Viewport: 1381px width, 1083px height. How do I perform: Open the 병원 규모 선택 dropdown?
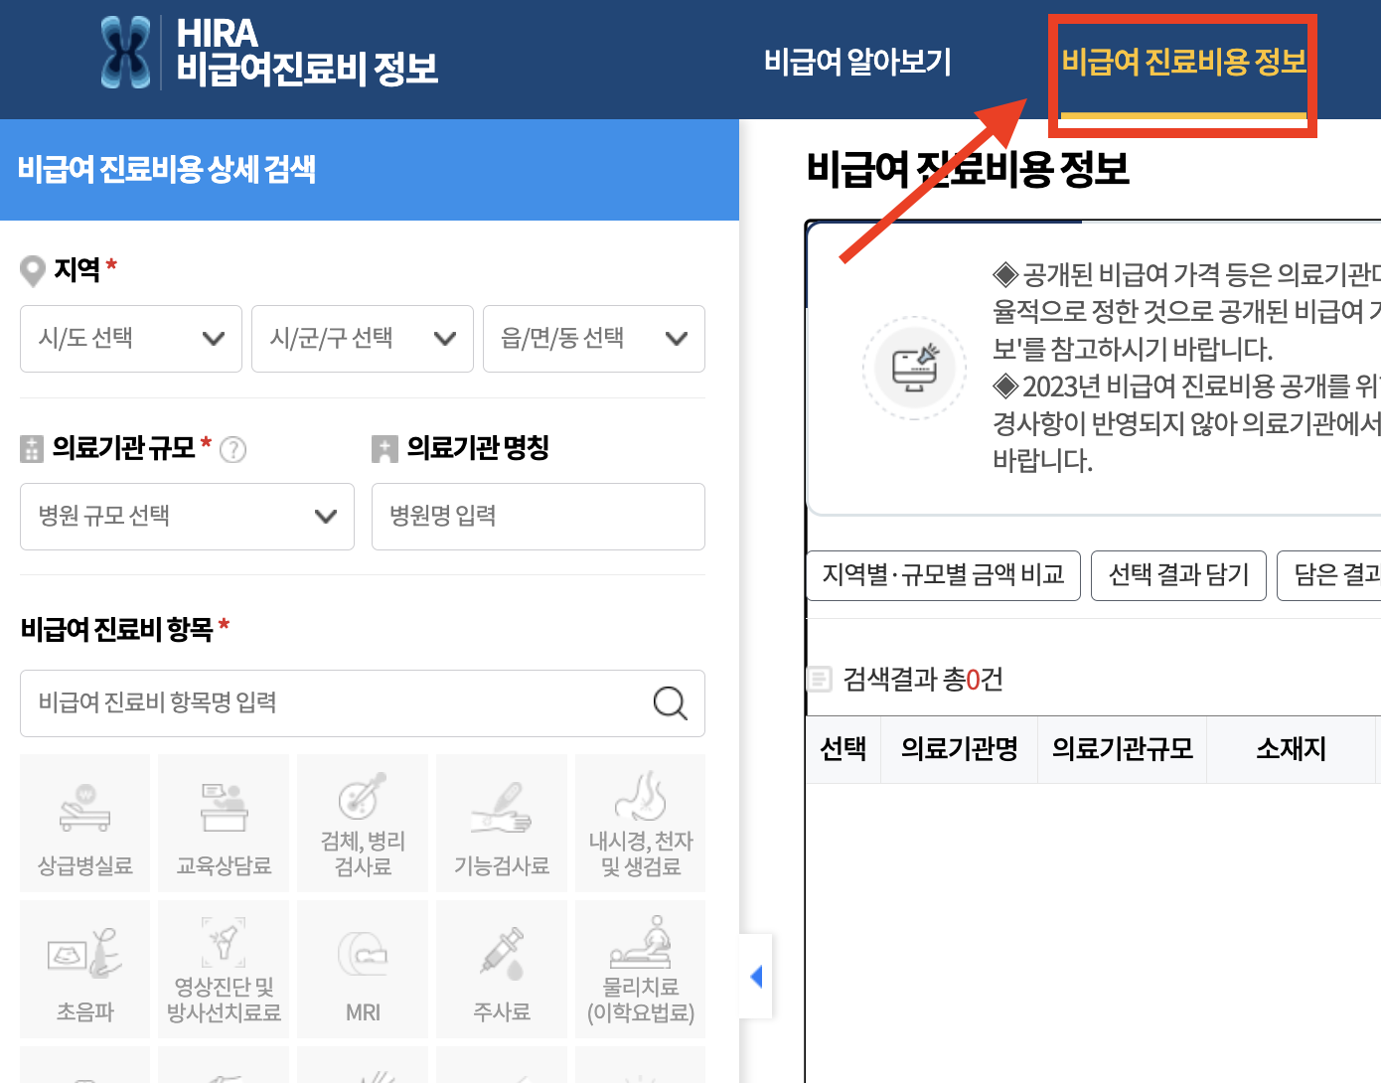[187, 516]
